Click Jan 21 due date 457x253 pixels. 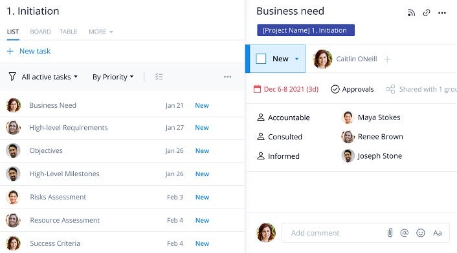click(174, 105)
